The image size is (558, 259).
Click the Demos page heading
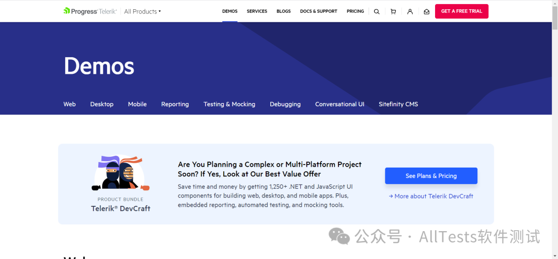99,66
